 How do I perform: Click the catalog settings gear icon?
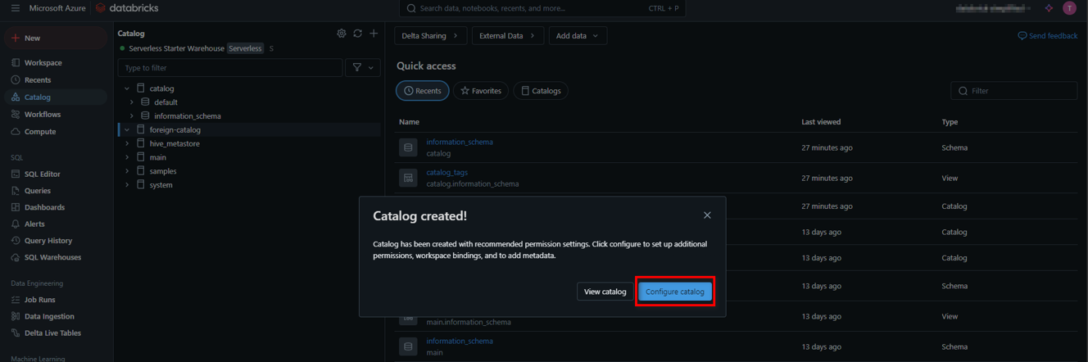(342, 34)
